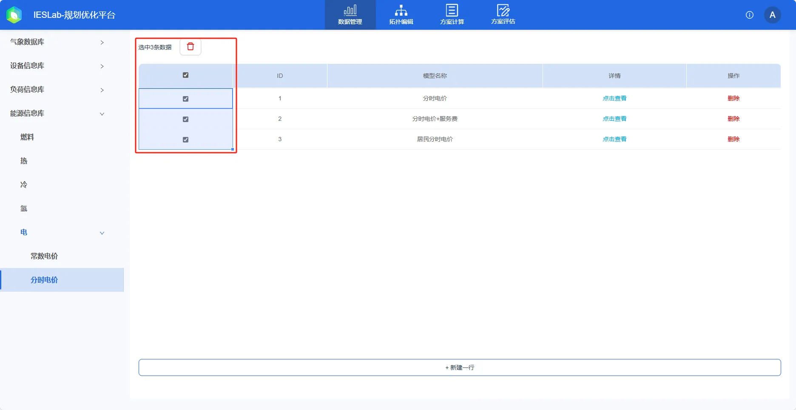Click 删除 for ID 3 row

tap(733, 139)
